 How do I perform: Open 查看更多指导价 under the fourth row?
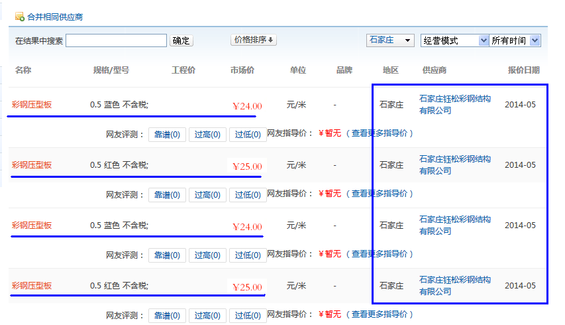[x=380, y=314]
